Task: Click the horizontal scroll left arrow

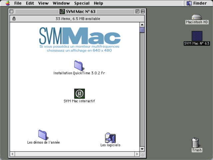Action: pyautogui.click(x=12, y=154)
